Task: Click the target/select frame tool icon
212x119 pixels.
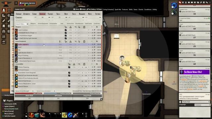Action: [x=9, y=10]
